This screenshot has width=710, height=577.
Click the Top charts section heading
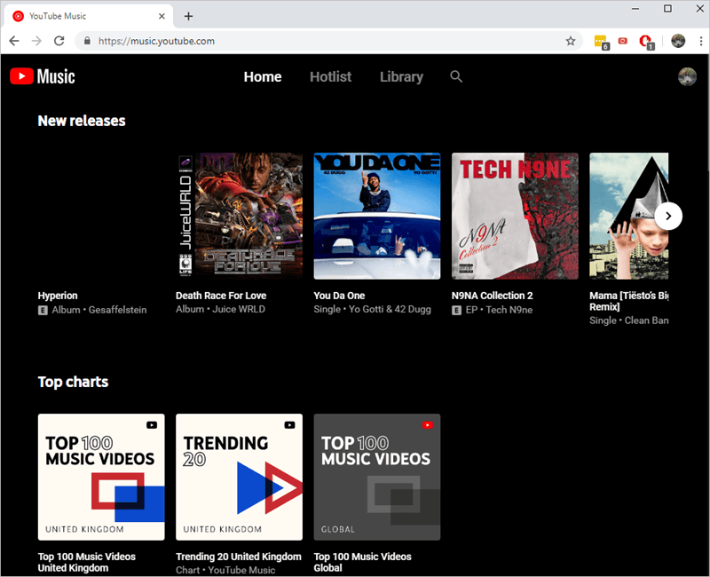(x=73, y=382)
